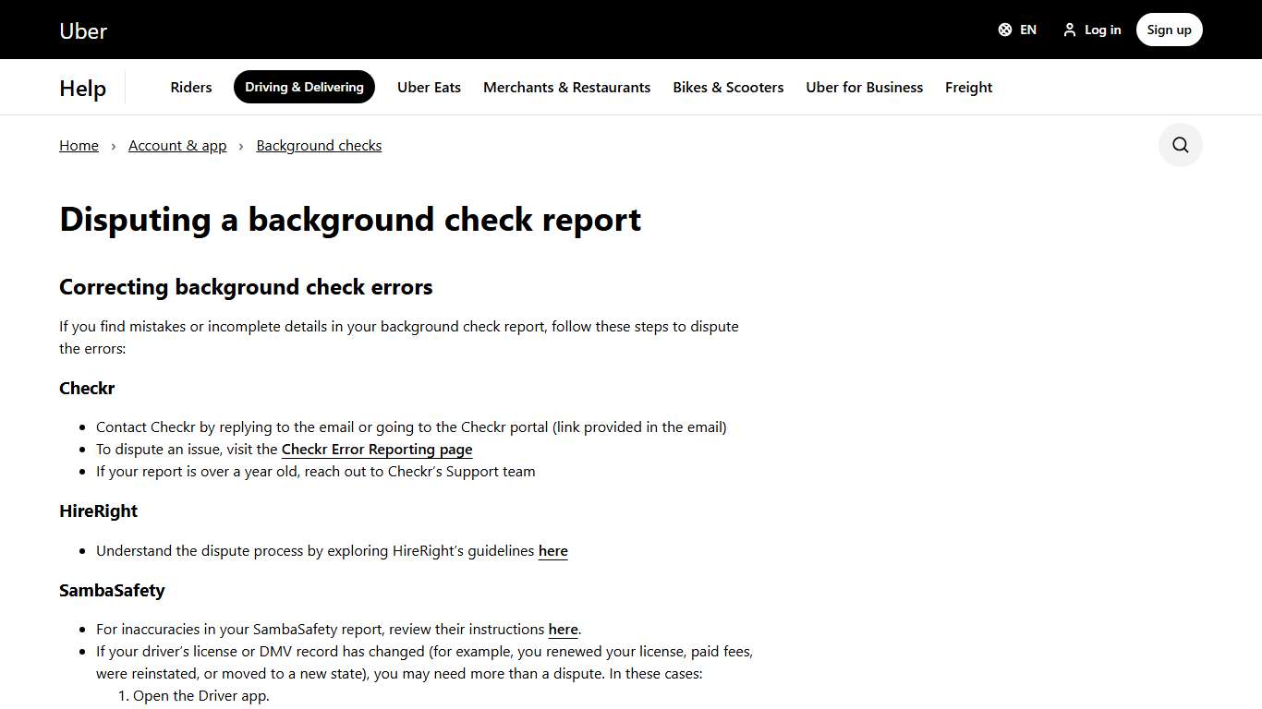Click the person icon beside Log in
Viewport: 1262px width, 709px height.
click(x=1069, y=29)
